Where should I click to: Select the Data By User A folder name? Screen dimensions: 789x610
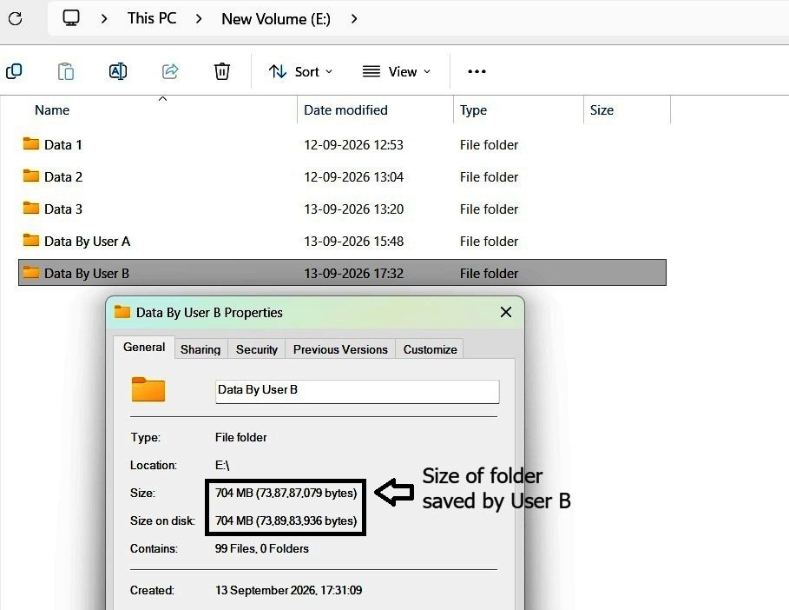[87, 242]
